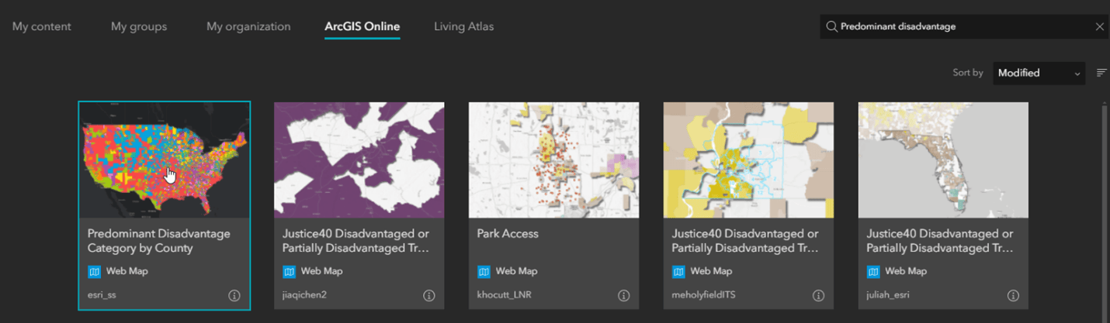Open info icon on jiaqichen2 card
1110x323 pixels.
[428, 295]
